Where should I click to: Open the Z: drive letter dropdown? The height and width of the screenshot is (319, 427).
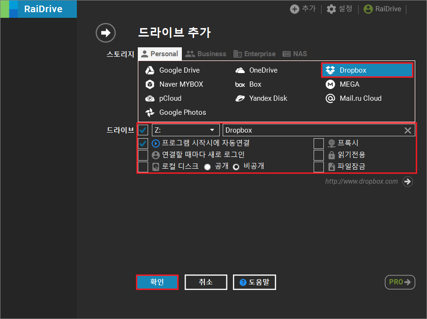click(186, 130)
